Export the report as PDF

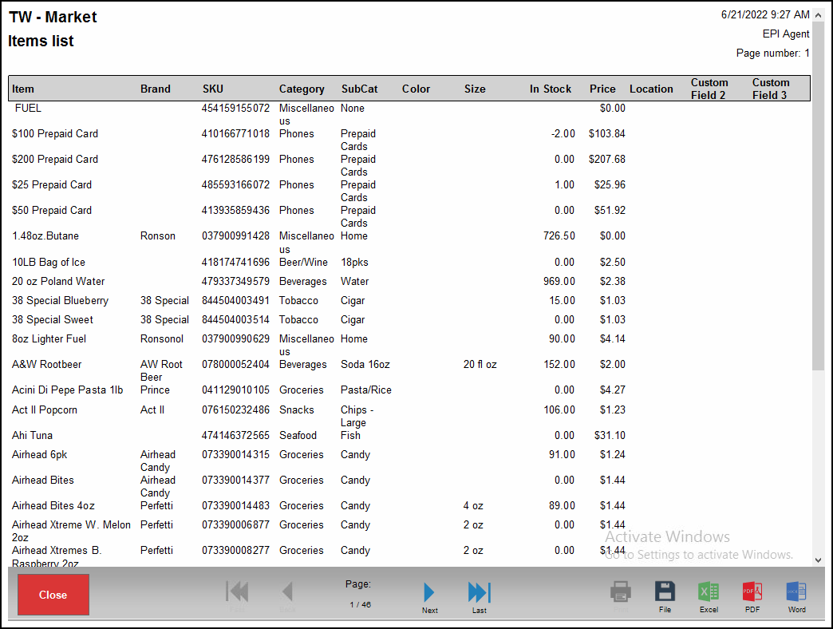click(752, 596)
